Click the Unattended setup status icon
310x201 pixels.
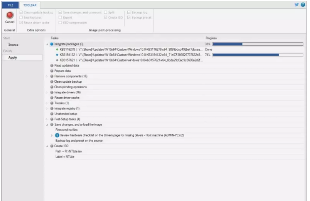[x=52, y=114]
